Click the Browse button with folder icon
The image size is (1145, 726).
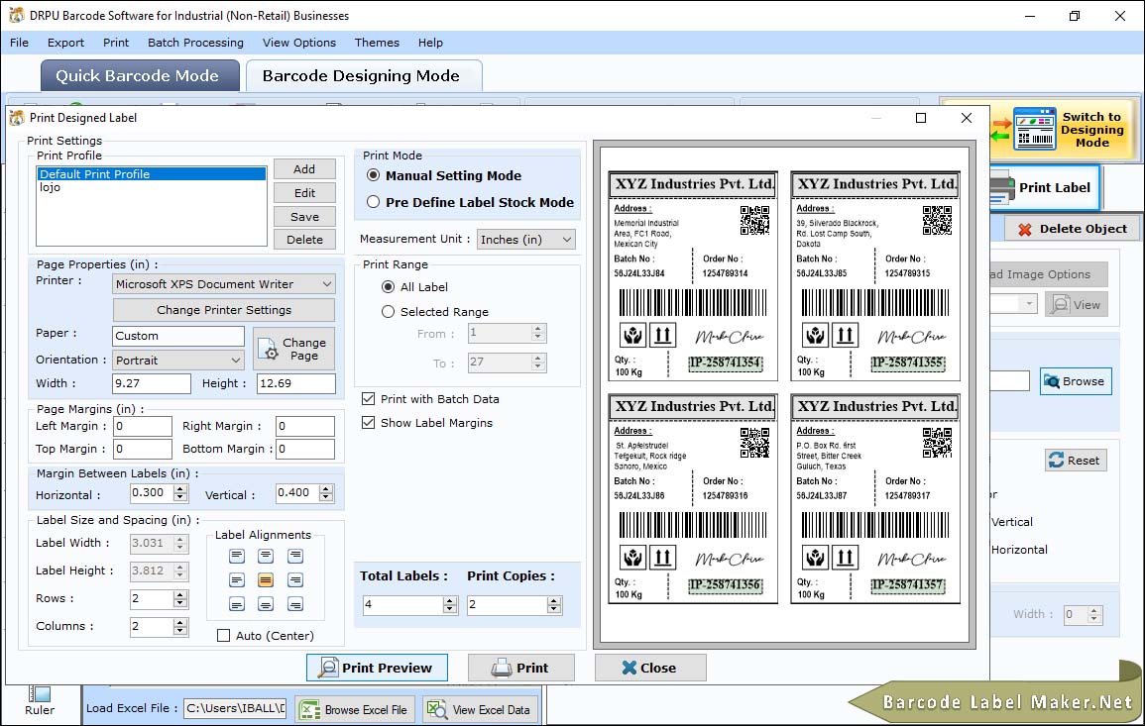tap(1076, 381)
